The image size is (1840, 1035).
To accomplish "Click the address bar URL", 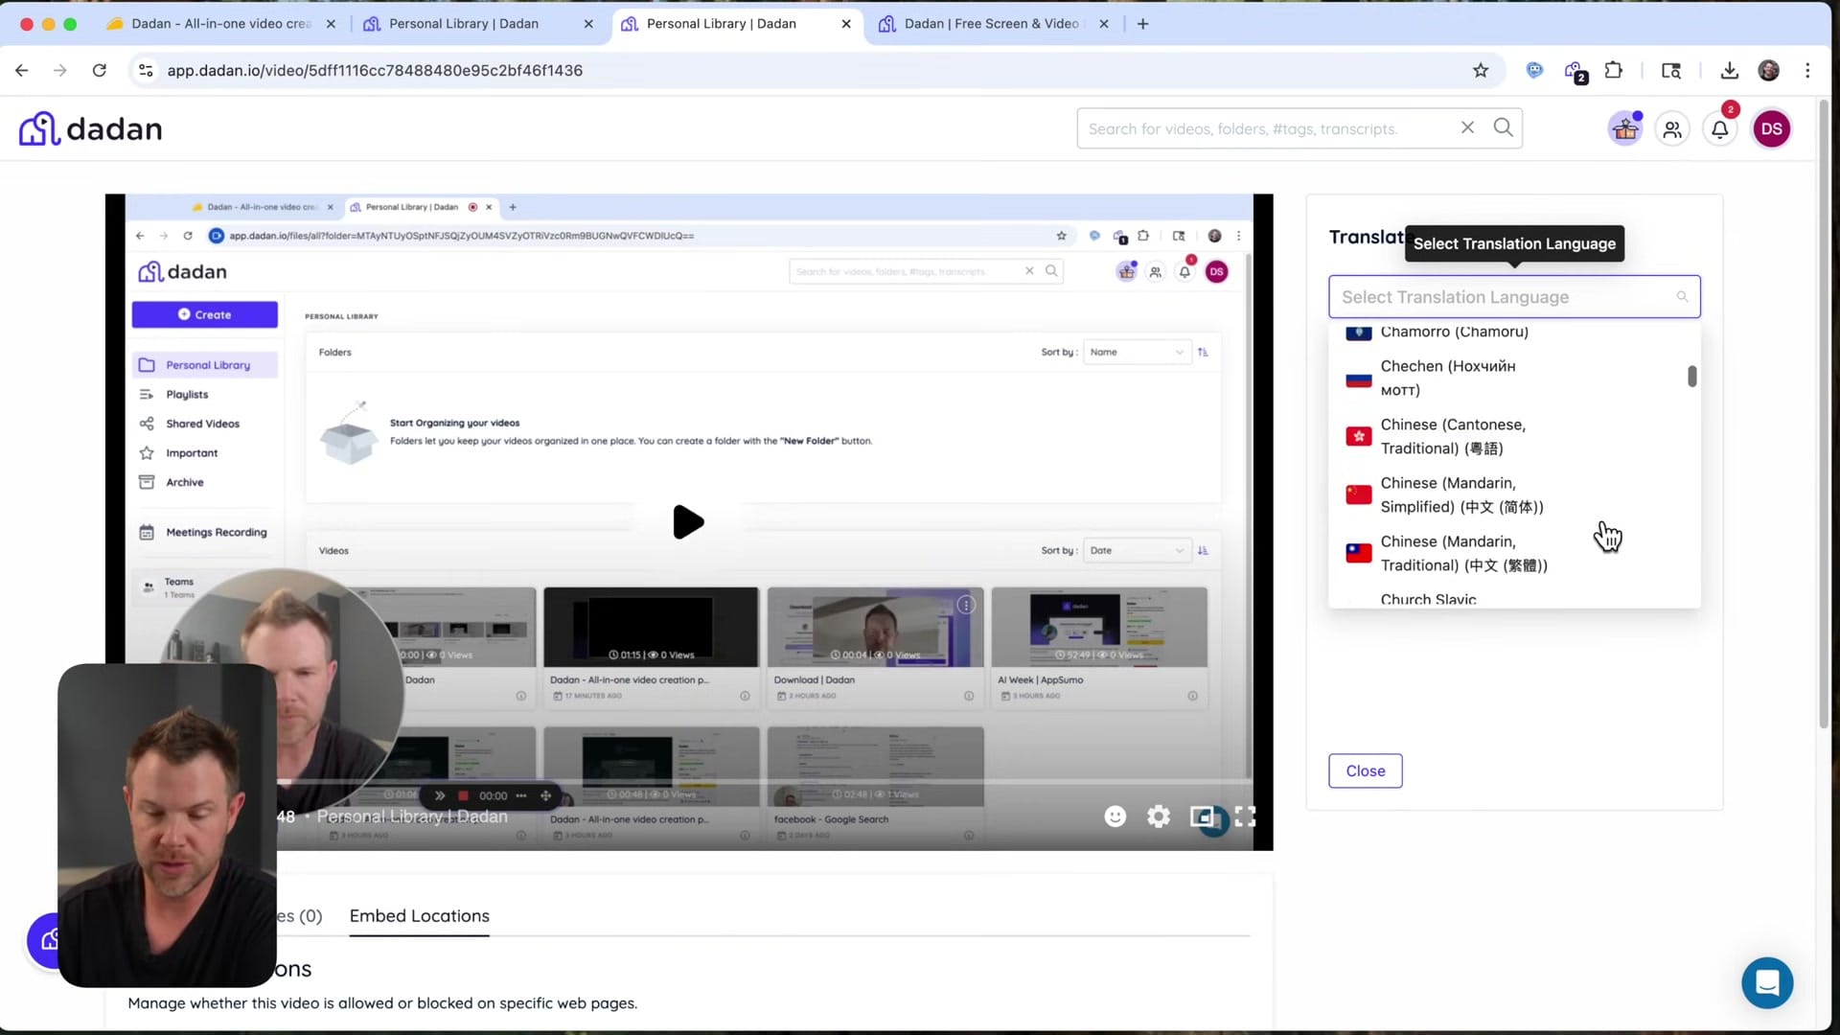I will (375, 70).
